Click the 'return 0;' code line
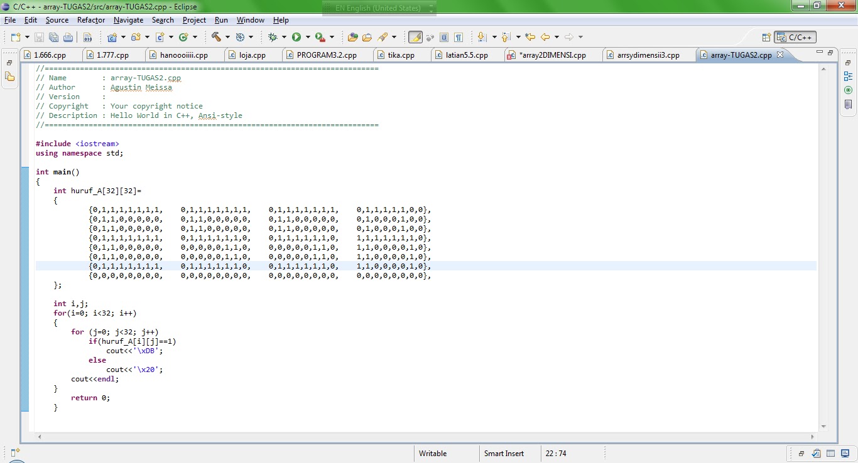858x463 pixels. [x=90, y=398]
